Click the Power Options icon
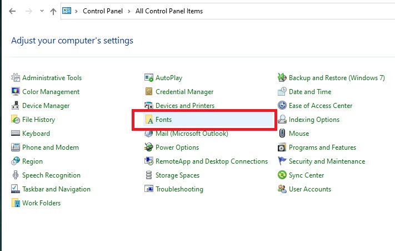395x251 pixels. pos(149,147)
